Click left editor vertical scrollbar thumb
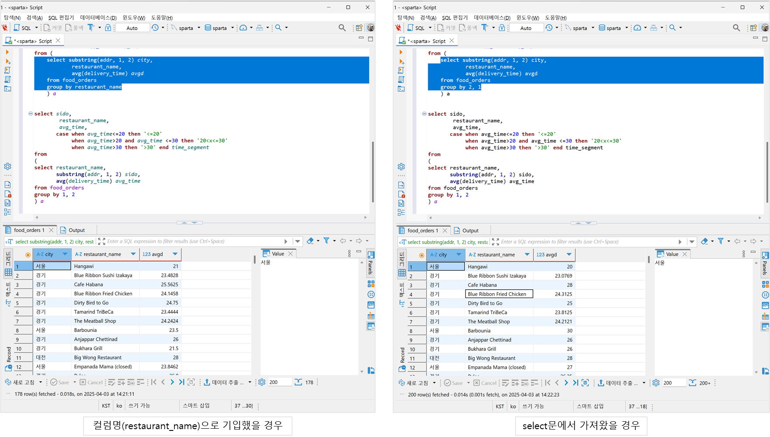 tap(373, 172)
